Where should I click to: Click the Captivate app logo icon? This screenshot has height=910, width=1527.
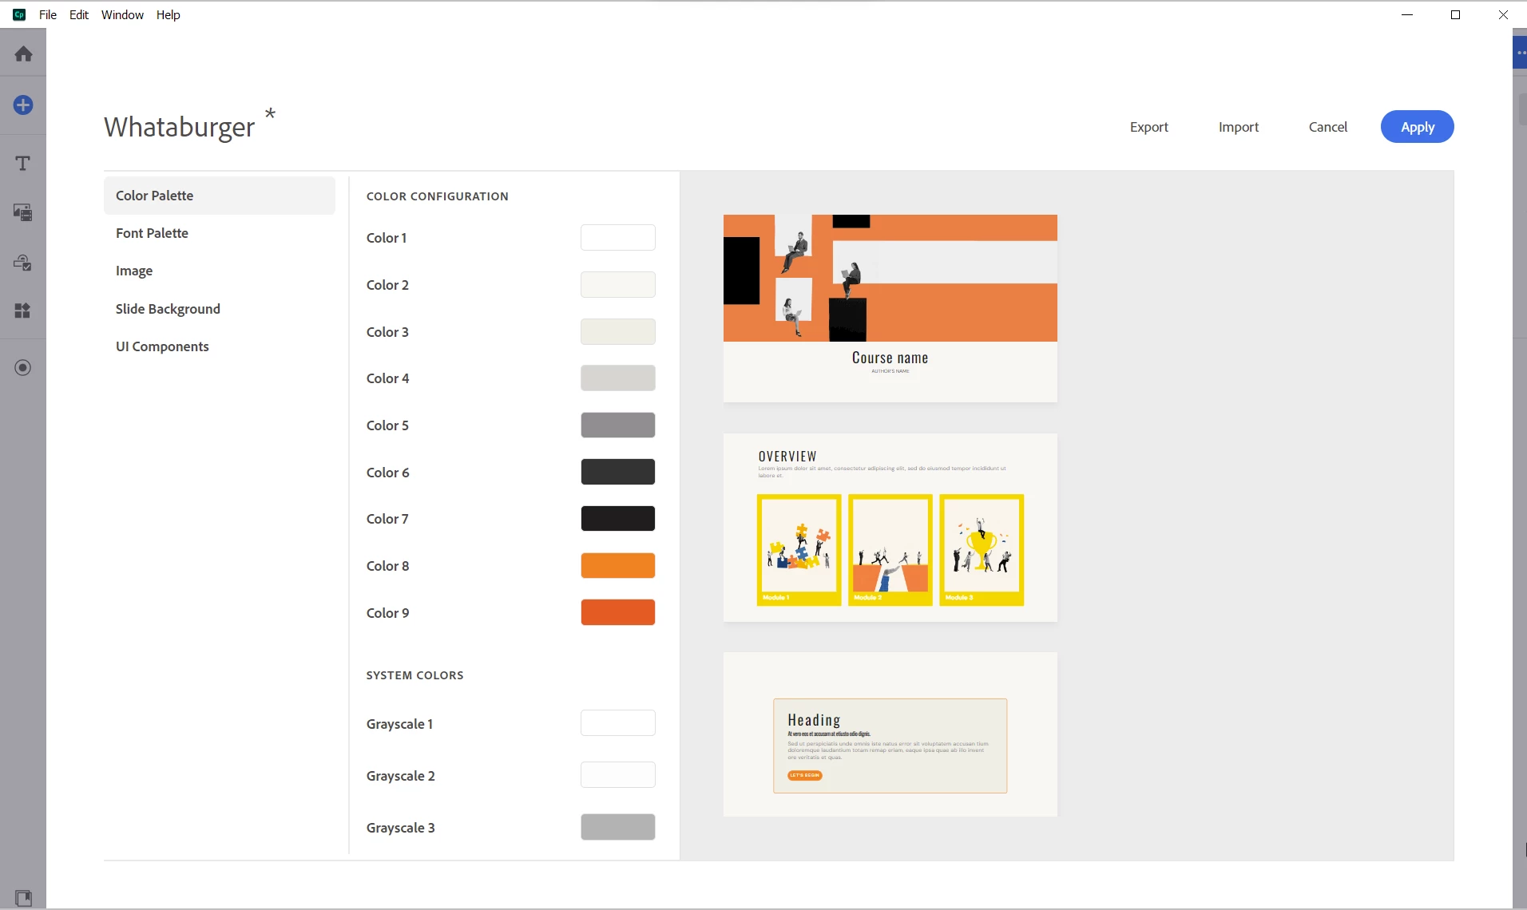[19, 14]
